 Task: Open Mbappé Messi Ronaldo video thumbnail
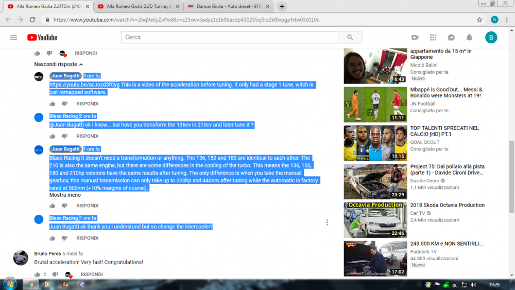point(375,105)
